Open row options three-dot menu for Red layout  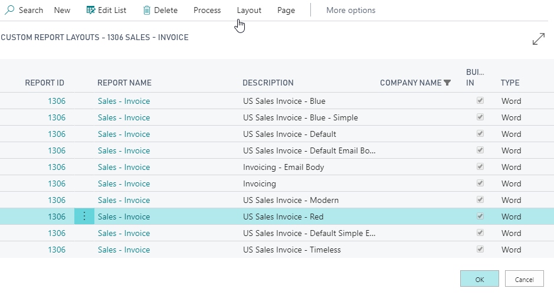click(x=84, y=217)
